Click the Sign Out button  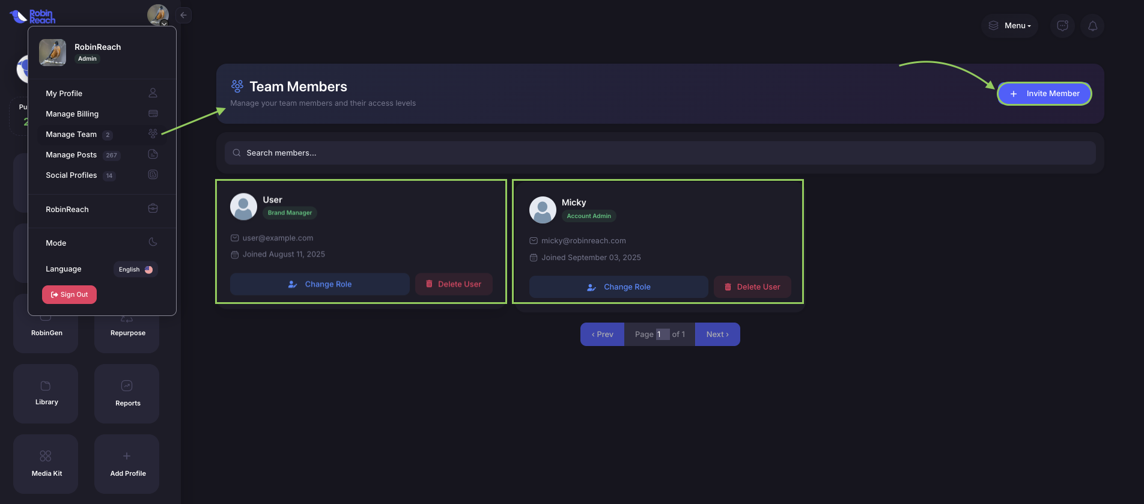click(x=69, y=294)
